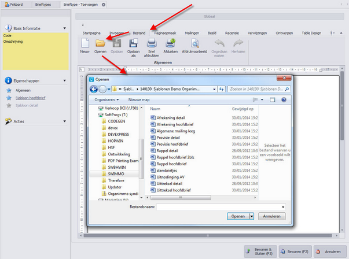The width and height of the screenshot is (349, 259).
Task: Click the Bewaren (F2) button
Action: (295, 251)
